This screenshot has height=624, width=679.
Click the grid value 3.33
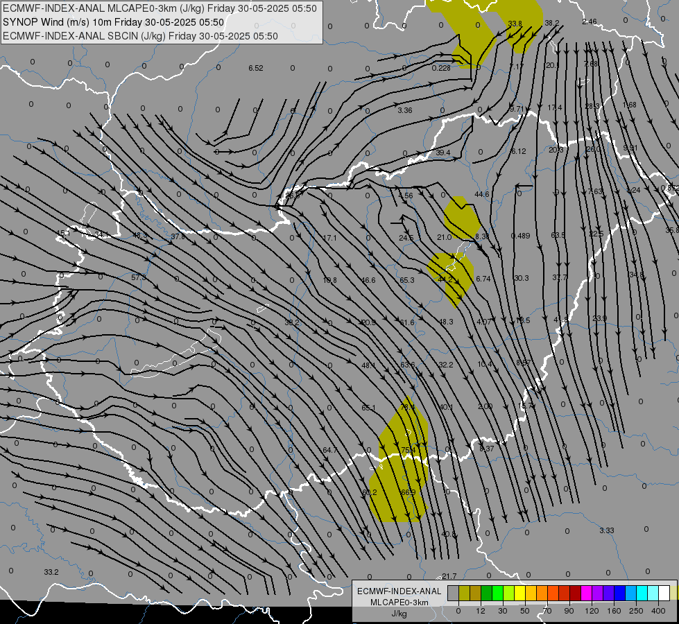[607, 530]
